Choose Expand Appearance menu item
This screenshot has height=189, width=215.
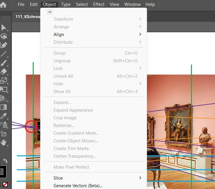click(x=94, y=110)
